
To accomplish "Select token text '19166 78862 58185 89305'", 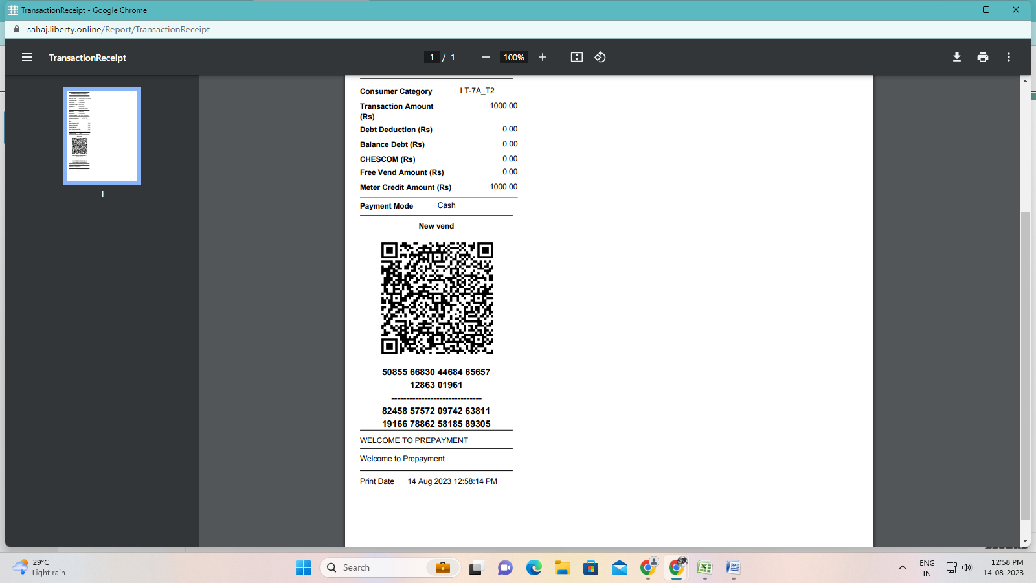I will [436, 424].
